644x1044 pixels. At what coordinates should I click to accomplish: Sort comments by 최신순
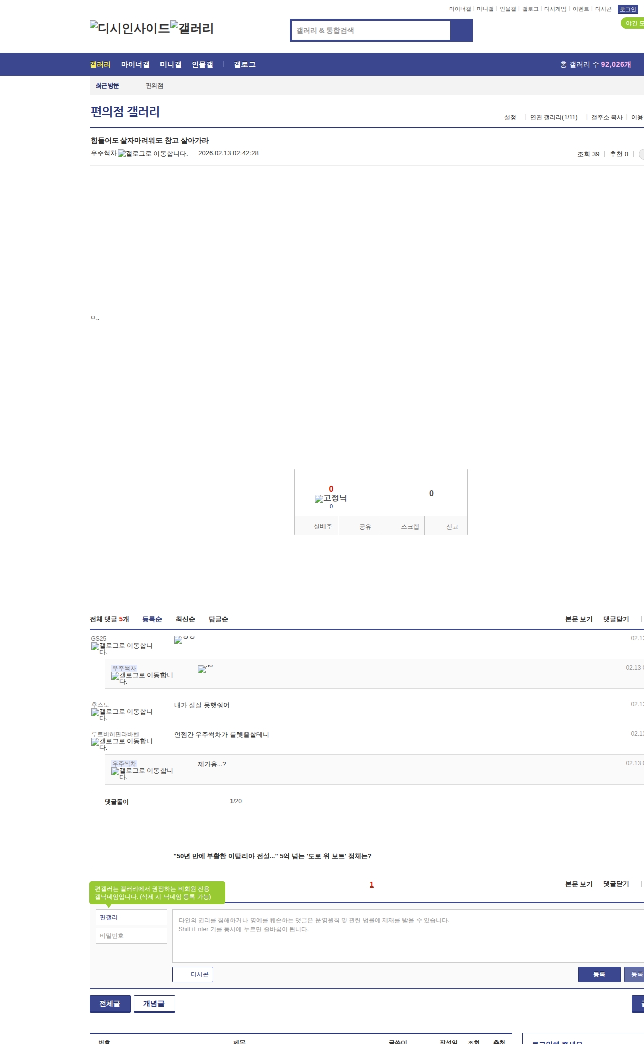pyautogui.click(x=185, y=619)
